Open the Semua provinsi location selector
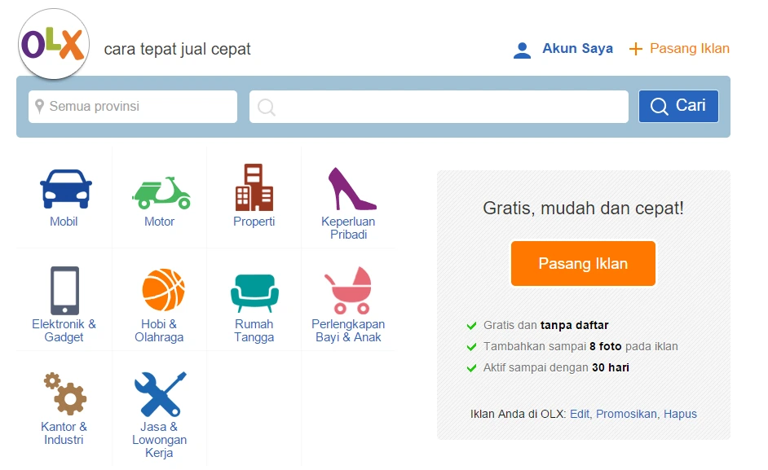This screenshot has height=470, width=768. (x=132, y=106)
